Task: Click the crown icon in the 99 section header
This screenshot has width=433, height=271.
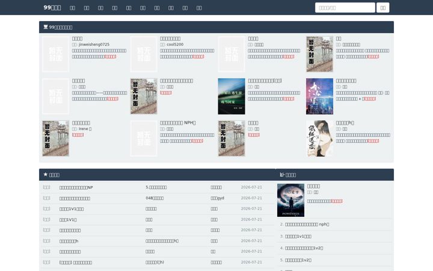Action: (46, 27)
